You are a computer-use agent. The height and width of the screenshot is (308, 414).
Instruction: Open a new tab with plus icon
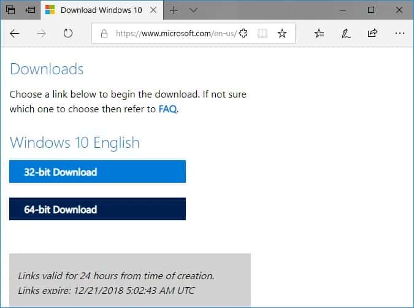174,10
